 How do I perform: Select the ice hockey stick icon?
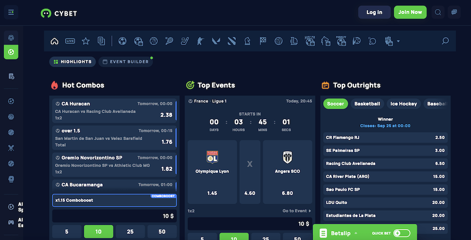pos(185,41)
